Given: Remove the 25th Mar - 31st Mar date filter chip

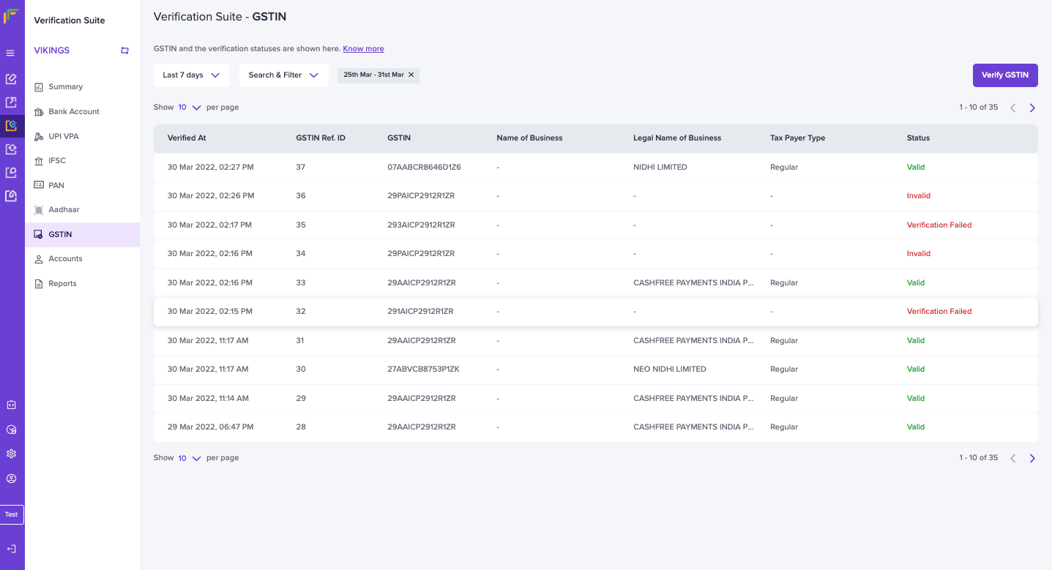Looking at the screenshot, I should click(x=411, y=75).
